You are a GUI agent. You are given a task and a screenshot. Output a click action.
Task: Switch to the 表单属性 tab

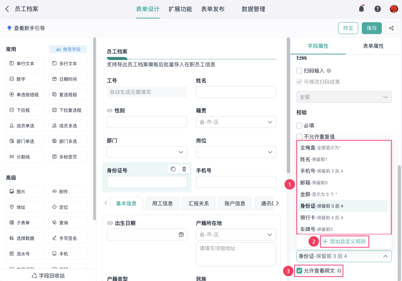pos(373,46)
